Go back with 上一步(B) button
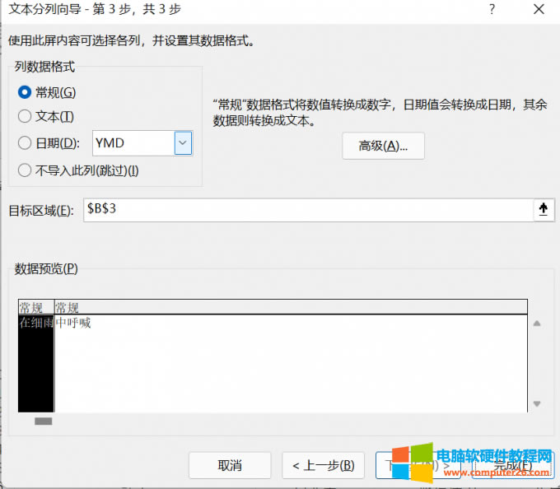This screenshot has height=489, width=560. pyautogui.click(x=323, y=465)
